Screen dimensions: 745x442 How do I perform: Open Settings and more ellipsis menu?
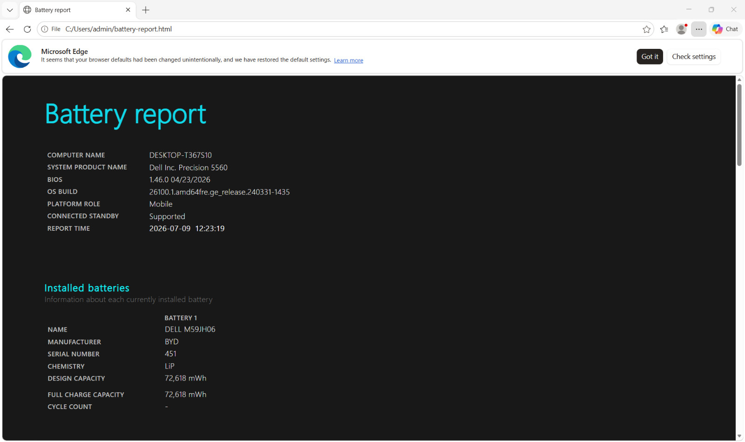[x=699, y=29]
